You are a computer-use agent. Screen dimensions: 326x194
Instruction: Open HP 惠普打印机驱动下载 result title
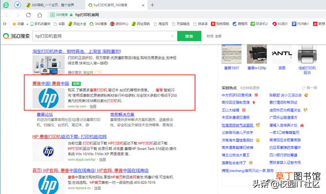(x=69, y=137)
